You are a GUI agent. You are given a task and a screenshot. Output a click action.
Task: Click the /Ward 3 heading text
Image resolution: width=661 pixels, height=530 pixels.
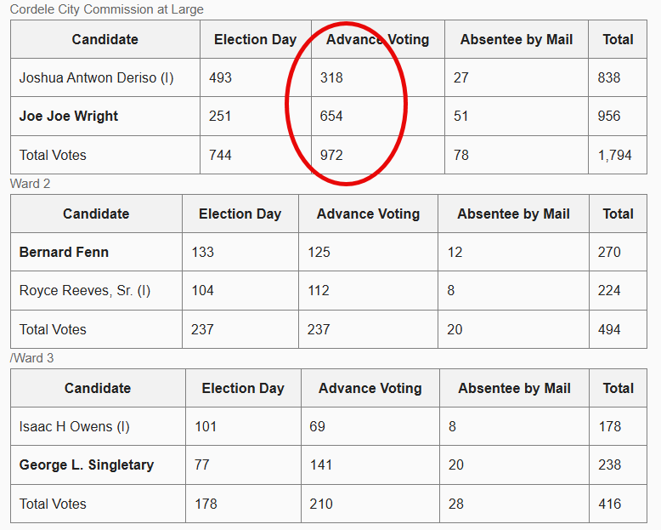coord(32,358)
